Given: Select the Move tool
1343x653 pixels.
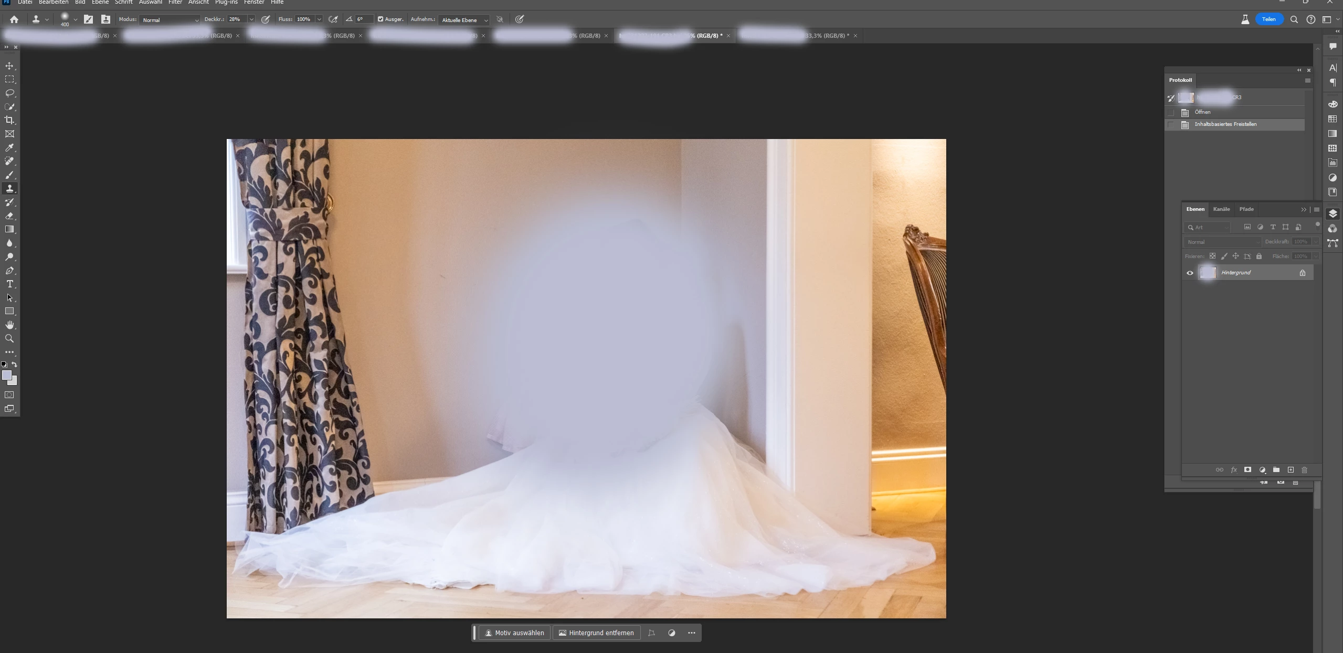Looking at the screenshot, I should pyautogui.click(x=9, y=66).
